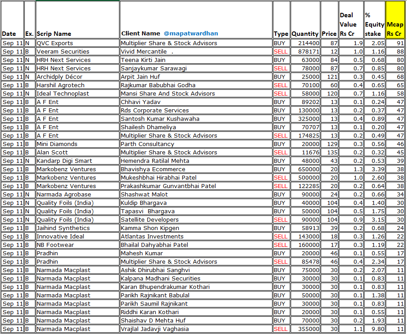The height and width of the screenshot is (334, 407).
Task: Click 'Karan Bhupendrakumar Kothari' cell
Action: click(196, 287)
